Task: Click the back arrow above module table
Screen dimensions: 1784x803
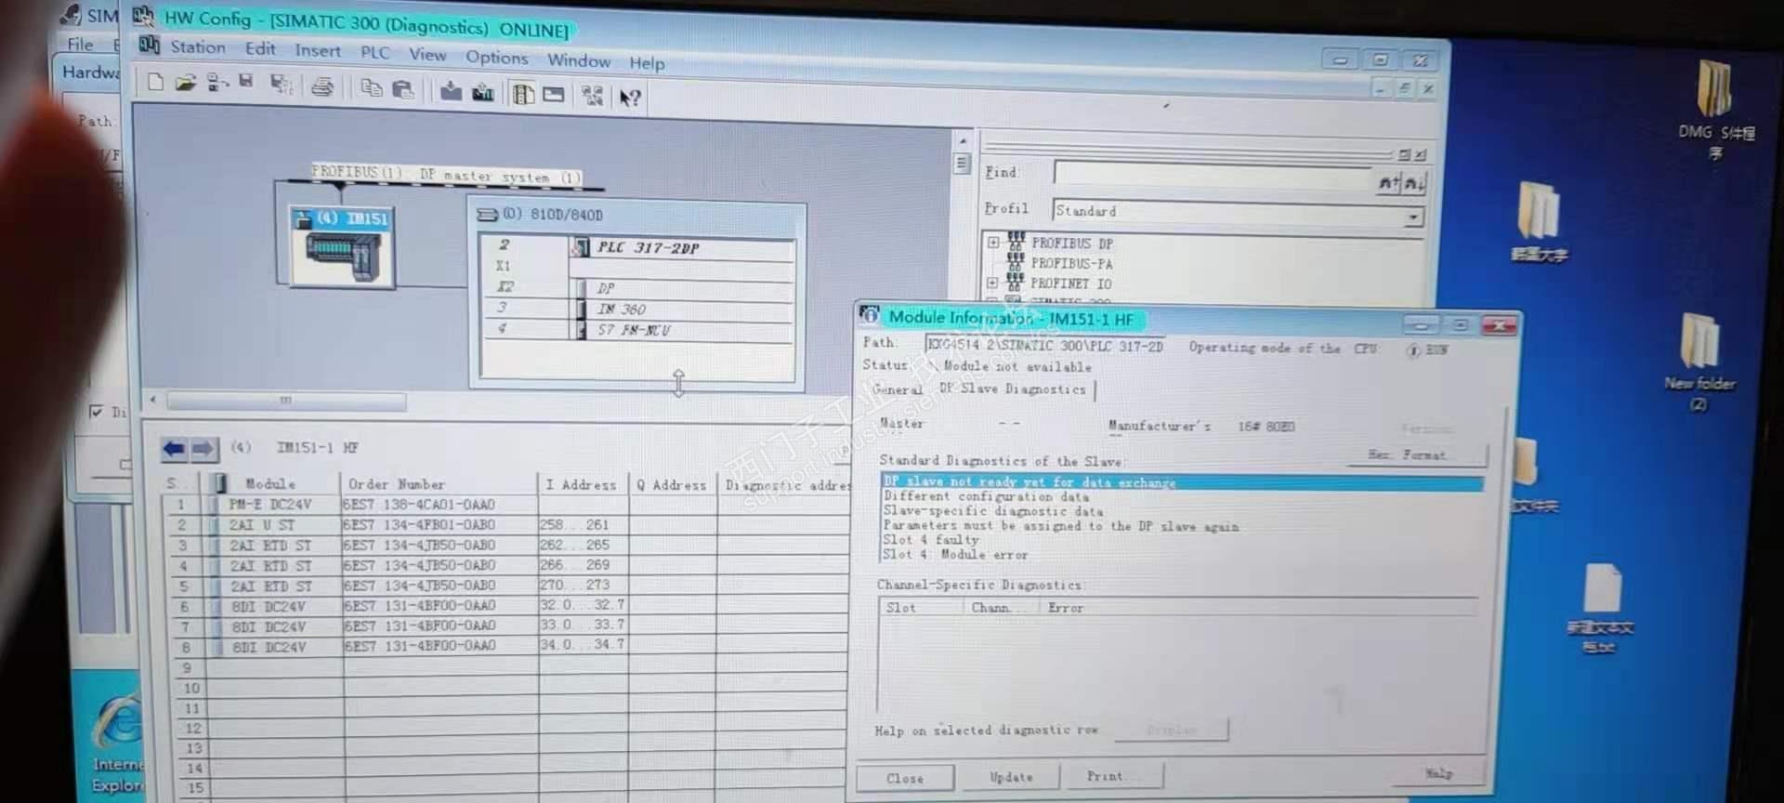Action: (x=174, y=449)
